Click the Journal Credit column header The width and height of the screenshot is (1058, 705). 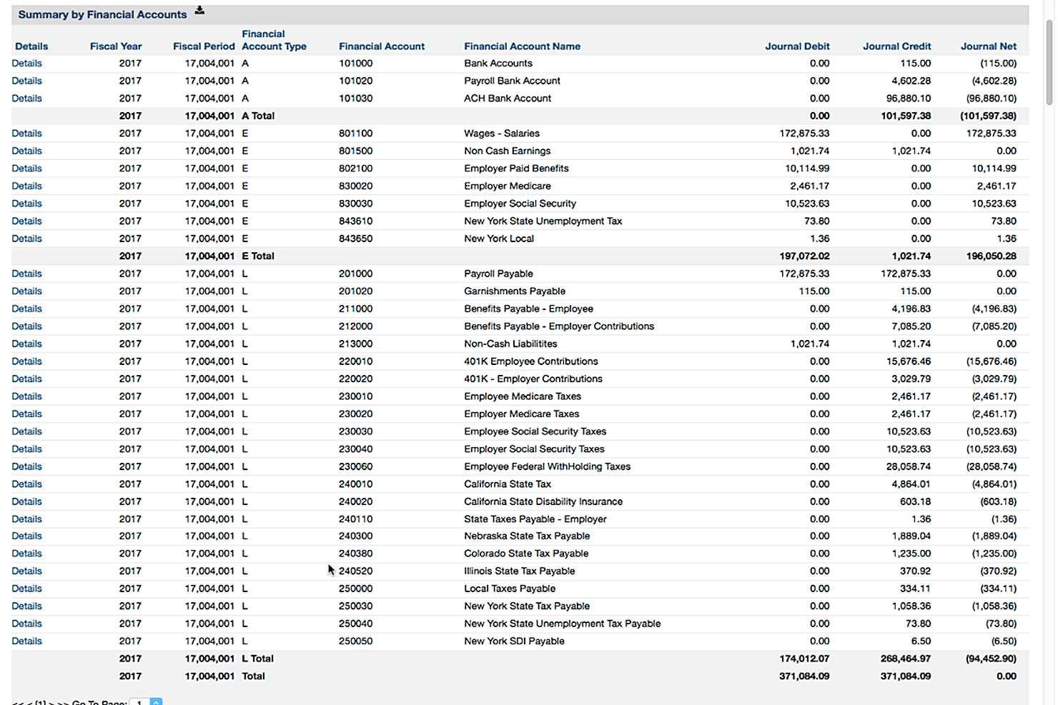point(896,46)
